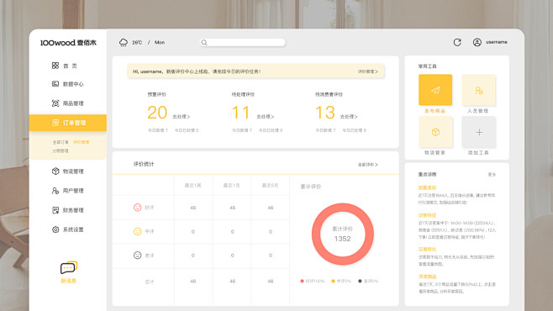Open 全部评价 > link in 评价统计
This screenshot has height=311, width=553.
pyautogui.click(x=367, y=164)
